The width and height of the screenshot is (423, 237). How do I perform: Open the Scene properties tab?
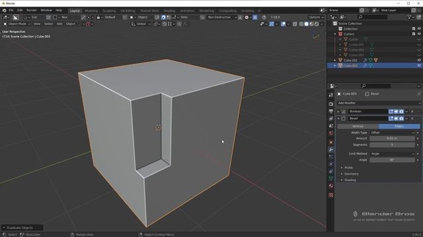click(x=331, y=126)
